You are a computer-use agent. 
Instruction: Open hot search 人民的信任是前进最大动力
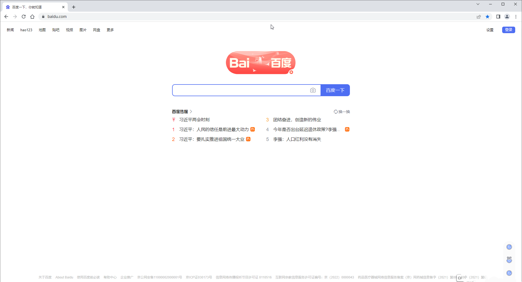[x=214, y=130]
